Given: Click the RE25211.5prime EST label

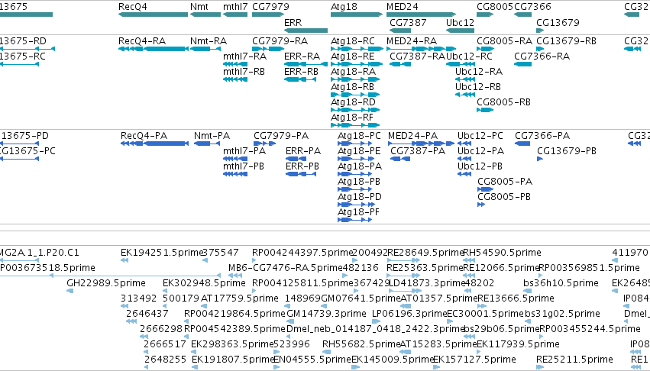Looking at the screenshot, I should click(574, 360).
